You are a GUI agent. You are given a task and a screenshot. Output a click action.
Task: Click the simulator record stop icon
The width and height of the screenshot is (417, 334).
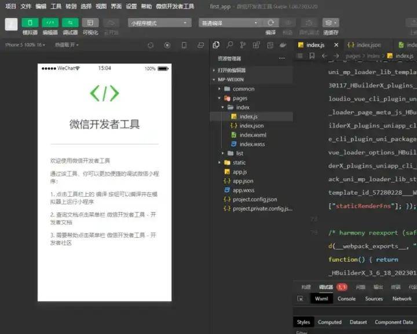pos(167,45)
